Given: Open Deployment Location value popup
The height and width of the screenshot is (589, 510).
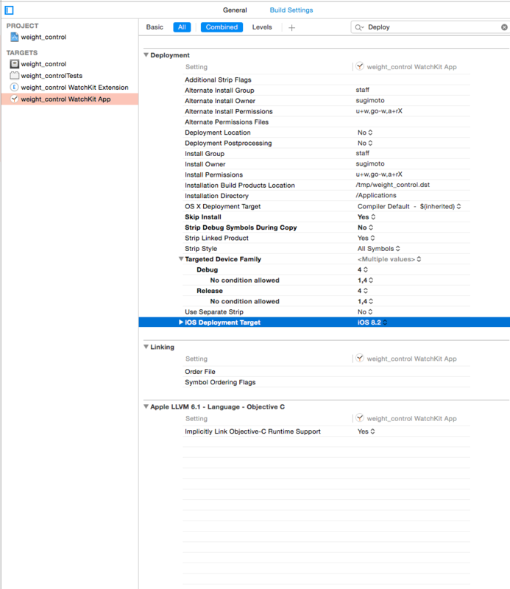Looking at the screenshot, I should [x=365, y=133].
